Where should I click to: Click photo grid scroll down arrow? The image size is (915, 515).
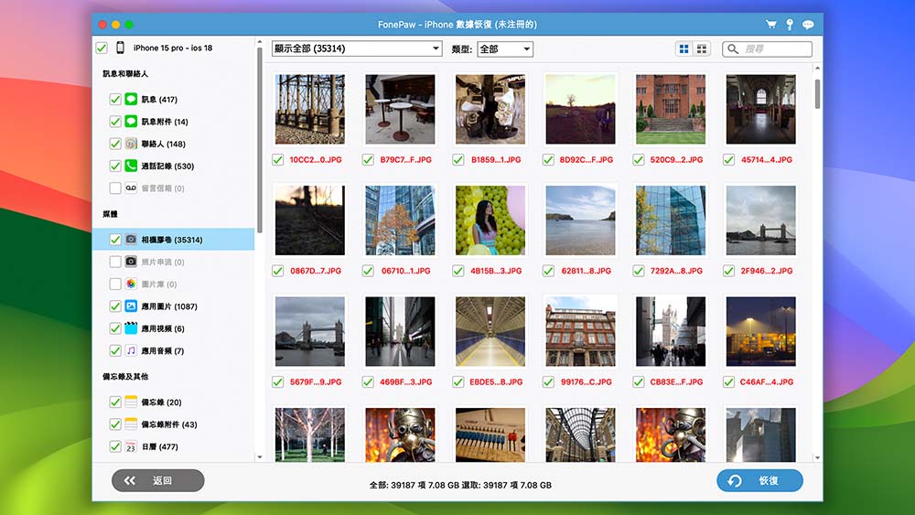point(817,458)
